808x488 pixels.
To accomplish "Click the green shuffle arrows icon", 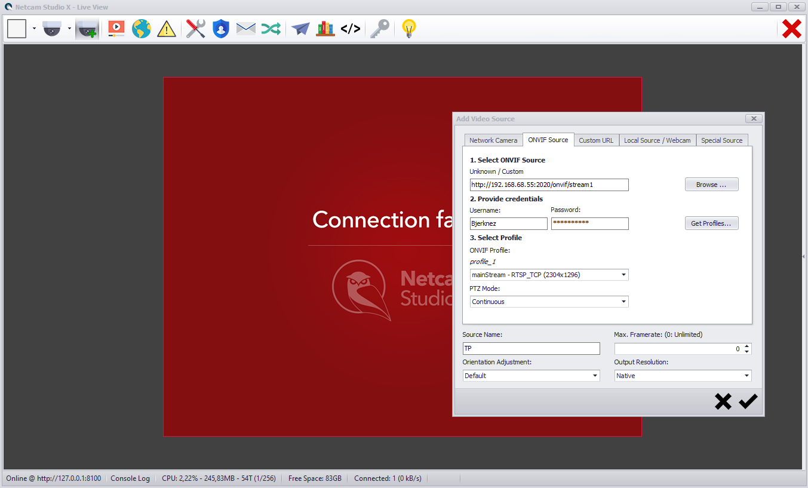I will (x=271, y=28).
